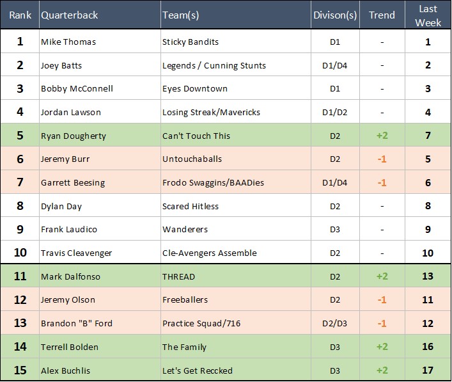Click the Frank Laudico D3 division cell

334,230
